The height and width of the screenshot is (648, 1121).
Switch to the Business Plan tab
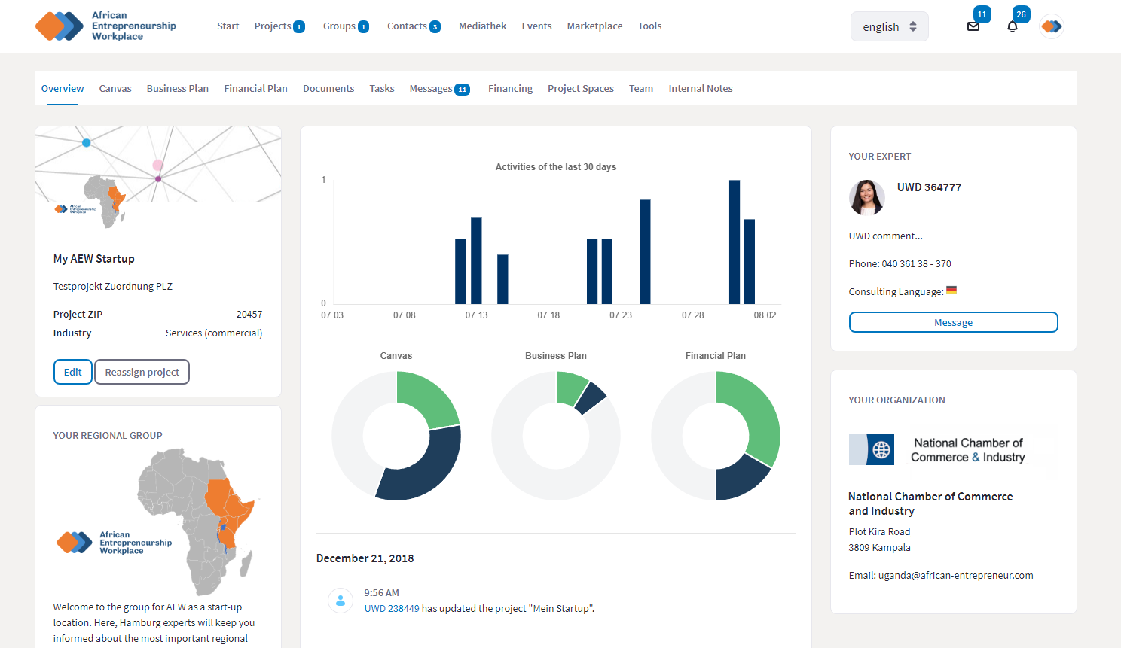click(x=178, y=89)
